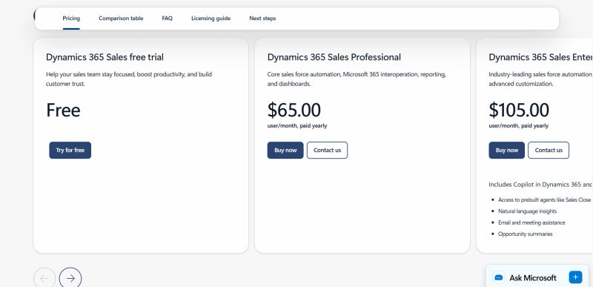This screenshot has height=287, width=593.
Task: Click Help your sales team description
Action: pos(129,79)
